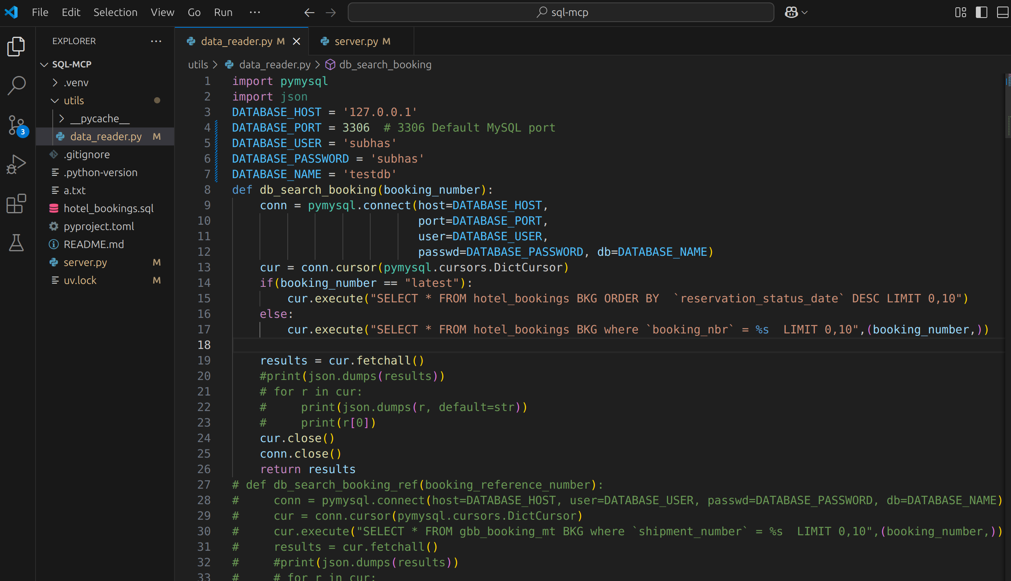Click 'cur.close()' on line 24
Viewport: 1011px width, 581px height.
(297, 438)
